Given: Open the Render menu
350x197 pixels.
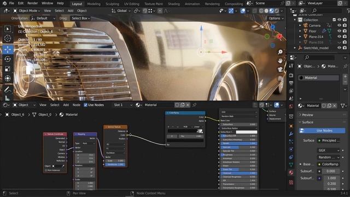Looking at the screenshot, I should 33,3.
